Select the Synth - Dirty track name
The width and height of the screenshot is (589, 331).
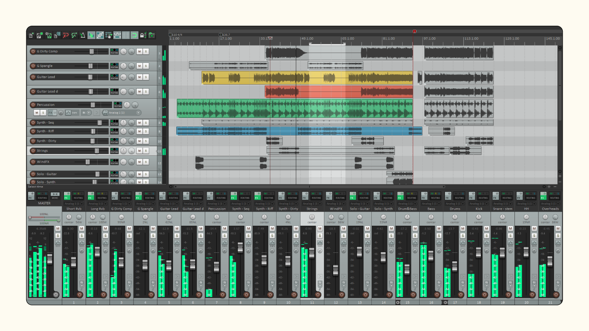tap(46, 141)
